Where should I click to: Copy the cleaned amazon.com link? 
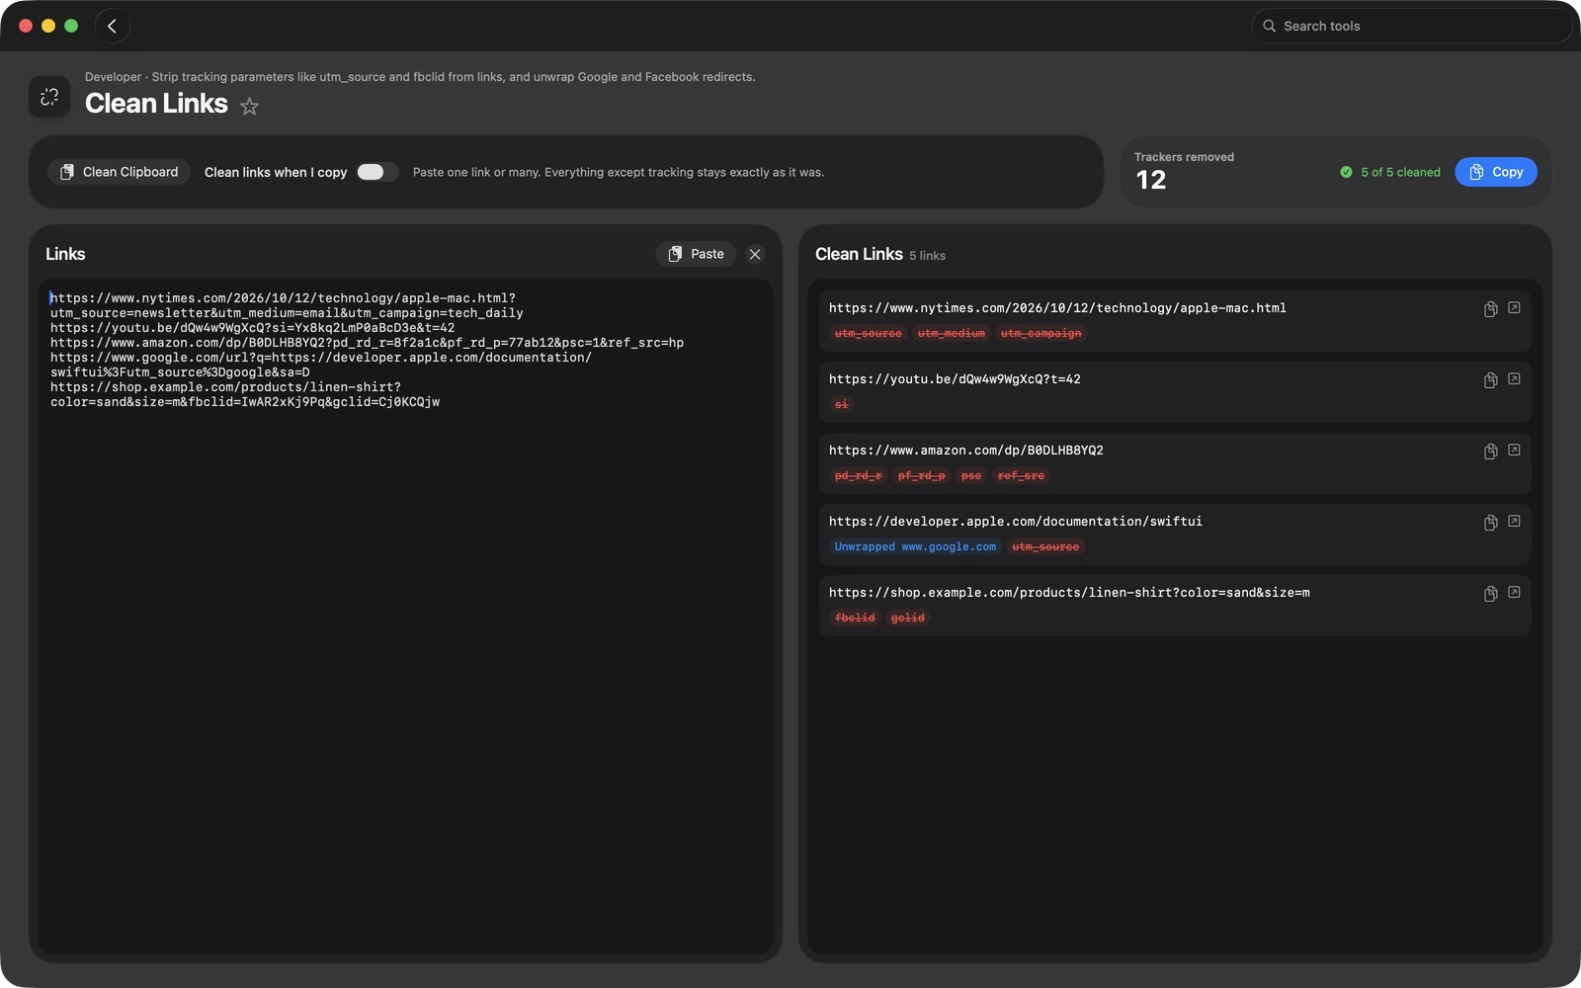click(1490, 451)
